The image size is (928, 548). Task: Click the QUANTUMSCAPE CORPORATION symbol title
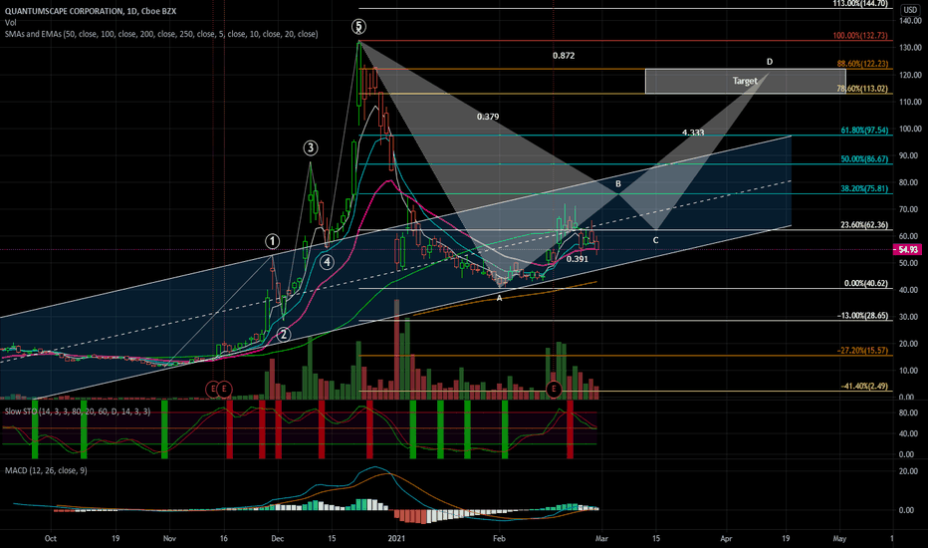coord(65,11)
